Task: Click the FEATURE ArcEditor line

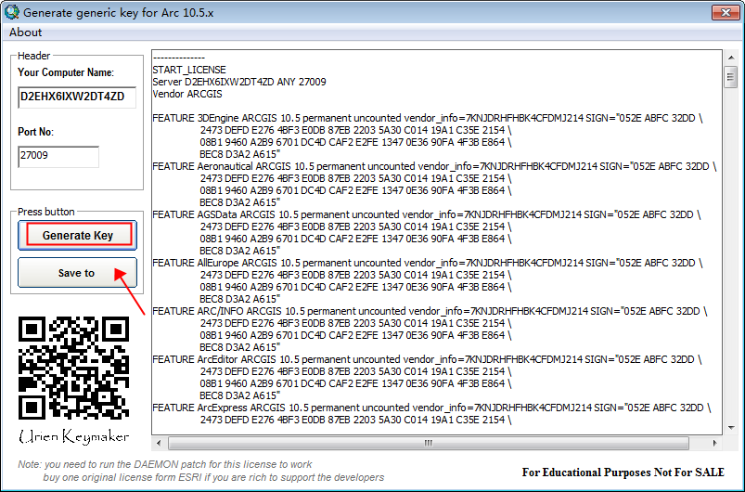Action: point(427,359)
